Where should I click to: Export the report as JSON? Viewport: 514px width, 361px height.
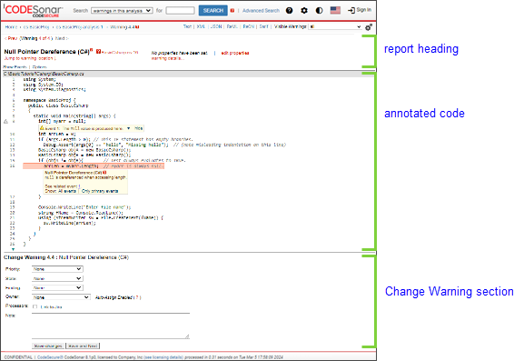click(216, 26)
